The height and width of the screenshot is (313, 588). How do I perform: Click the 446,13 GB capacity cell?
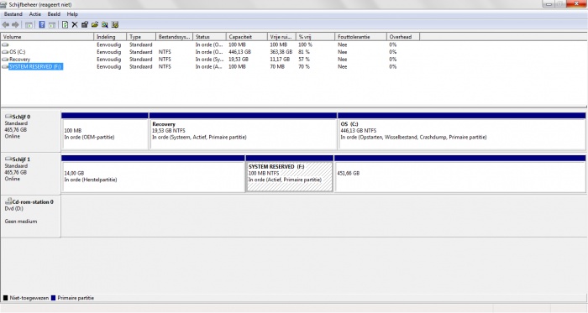point(239,52)
